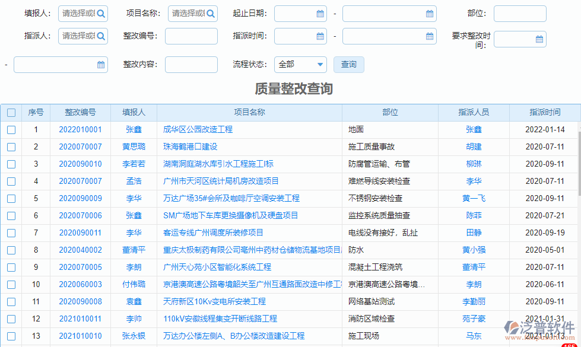The image size is (581, 347).
Task: Click the 指派时间 start calendar icon
Action: pyautogui.click(x=319, y=36)
